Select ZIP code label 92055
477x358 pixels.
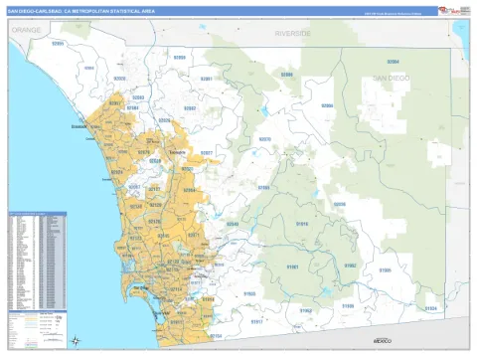pos(58,44)
